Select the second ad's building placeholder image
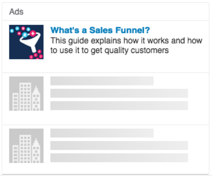Image resolution: width=212 pixels, height=176 pixels. tap(26, 94)
